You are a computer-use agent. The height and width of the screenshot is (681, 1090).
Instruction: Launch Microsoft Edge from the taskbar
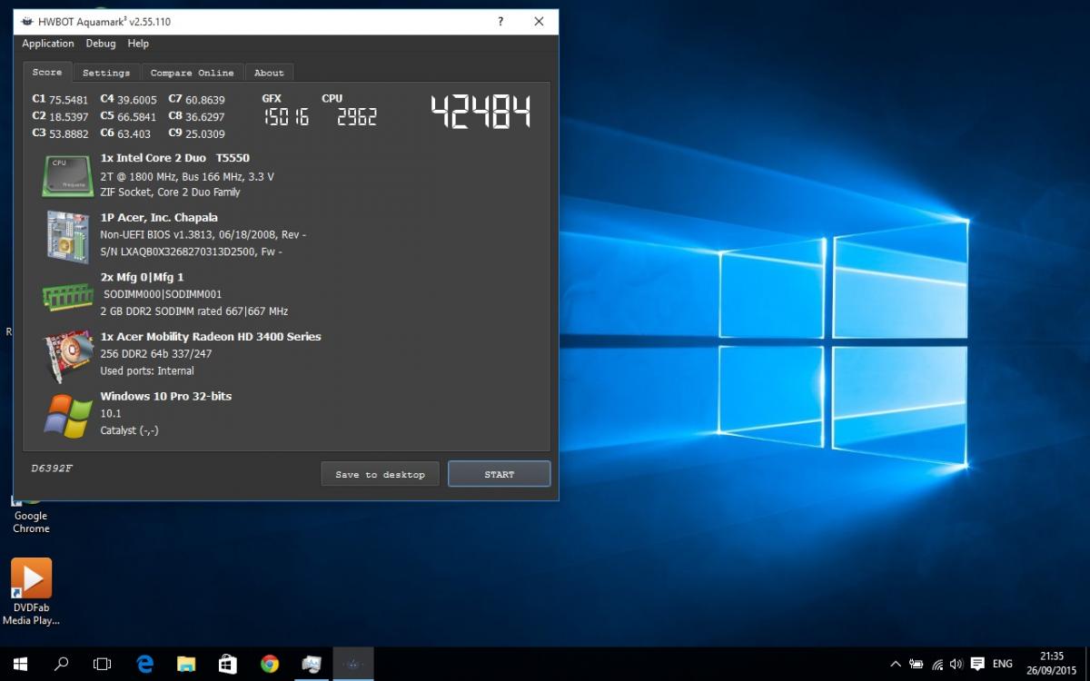click(x=144, y=664)
